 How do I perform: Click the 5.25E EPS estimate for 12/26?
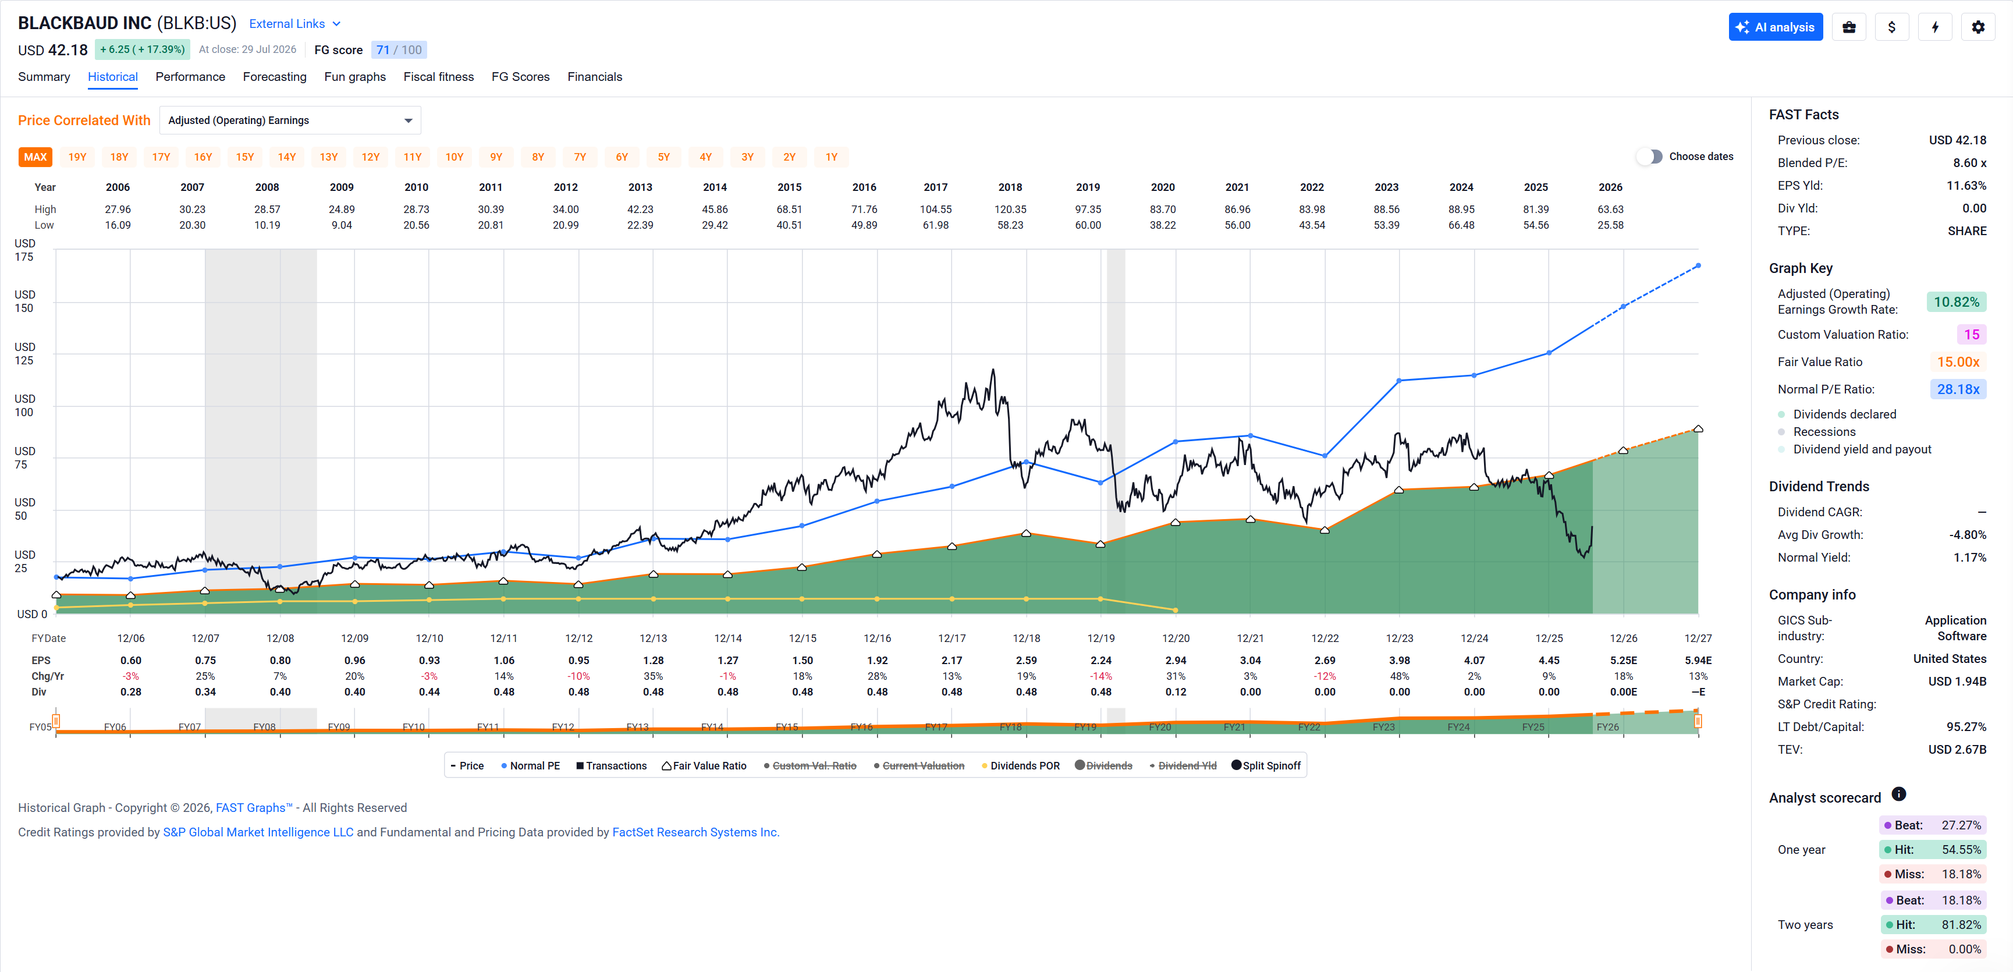point(1623,660)
